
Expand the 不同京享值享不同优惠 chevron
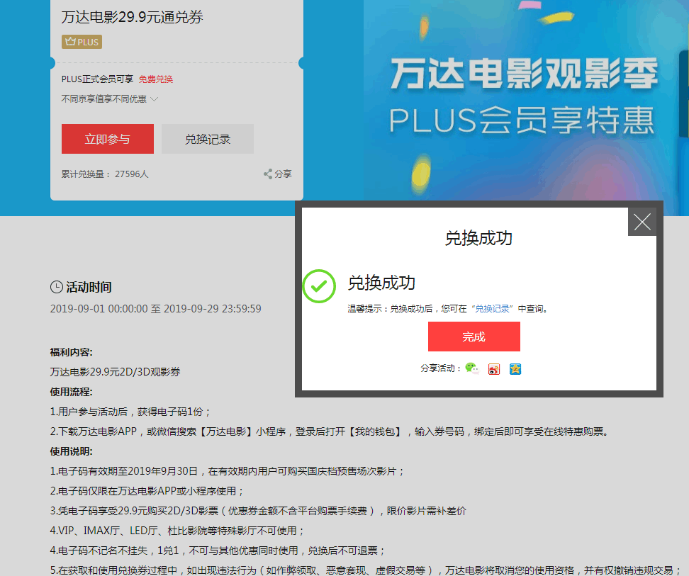point(155,99)
